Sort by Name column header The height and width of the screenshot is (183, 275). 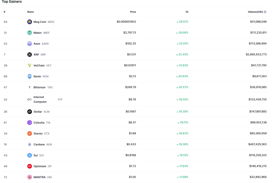30,12
